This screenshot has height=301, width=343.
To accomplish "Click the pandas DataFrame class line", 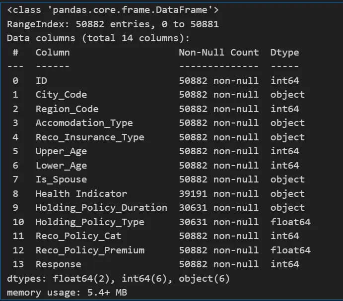I will pos(113,10).
